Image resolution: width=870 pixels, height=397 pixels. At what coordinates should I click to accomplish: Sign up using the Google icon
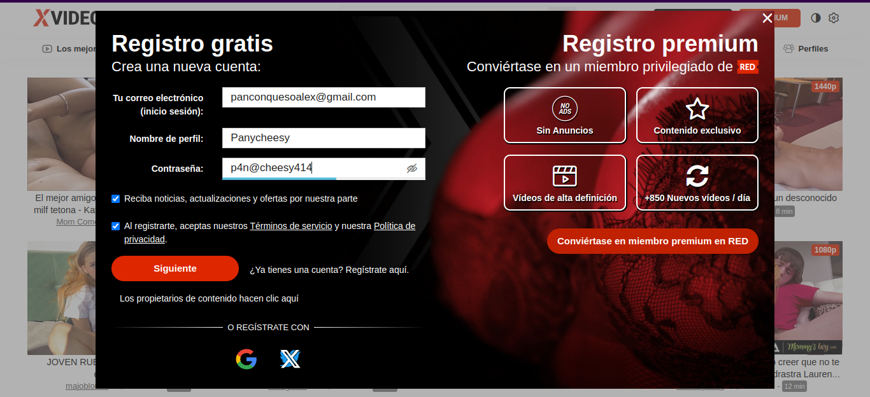click(246, 359)
